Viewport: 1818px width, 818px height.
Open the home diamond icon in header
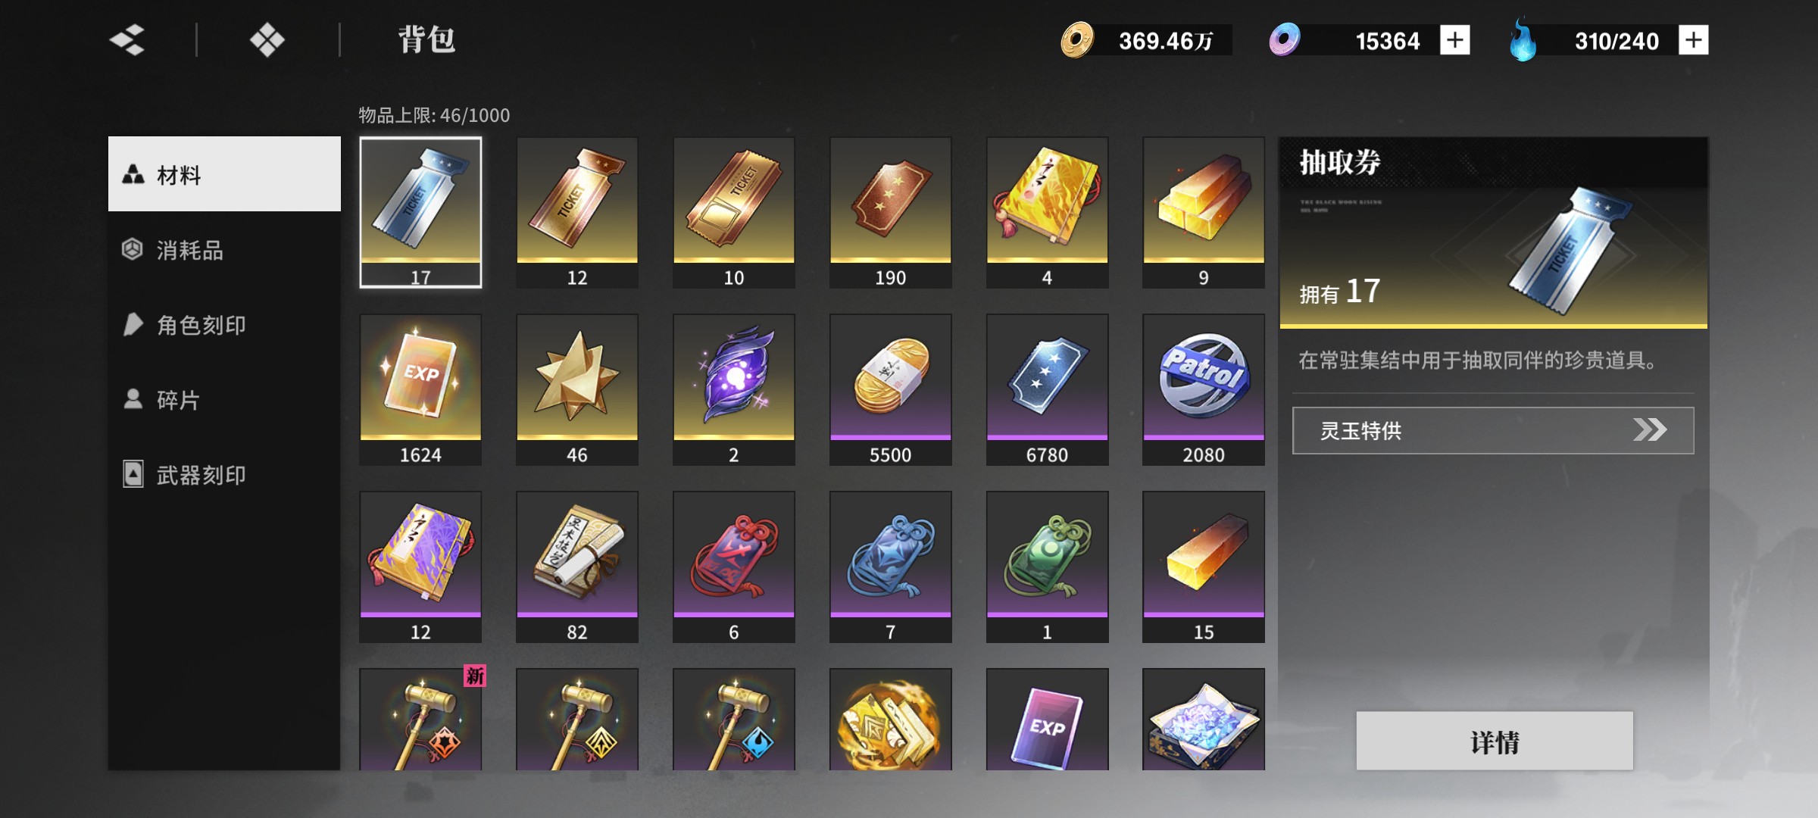coord(267,40)
